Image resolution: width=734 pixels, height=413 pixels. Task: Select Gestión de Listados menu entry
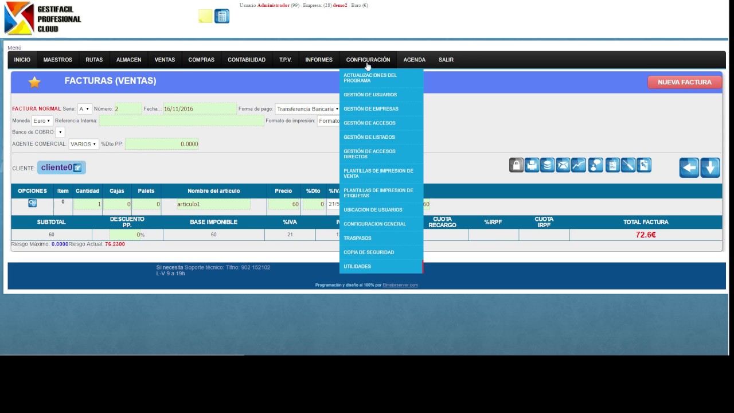point(381,137)
